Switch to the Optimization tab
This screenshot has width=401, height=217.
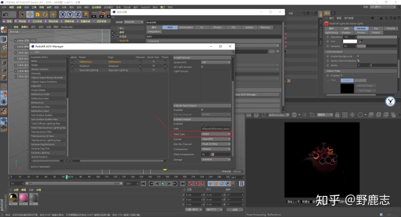185,27
